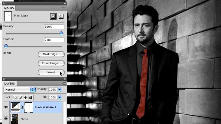Open the Color Range dialog
The image size is (221, 124).
click(x=51, y=63)
